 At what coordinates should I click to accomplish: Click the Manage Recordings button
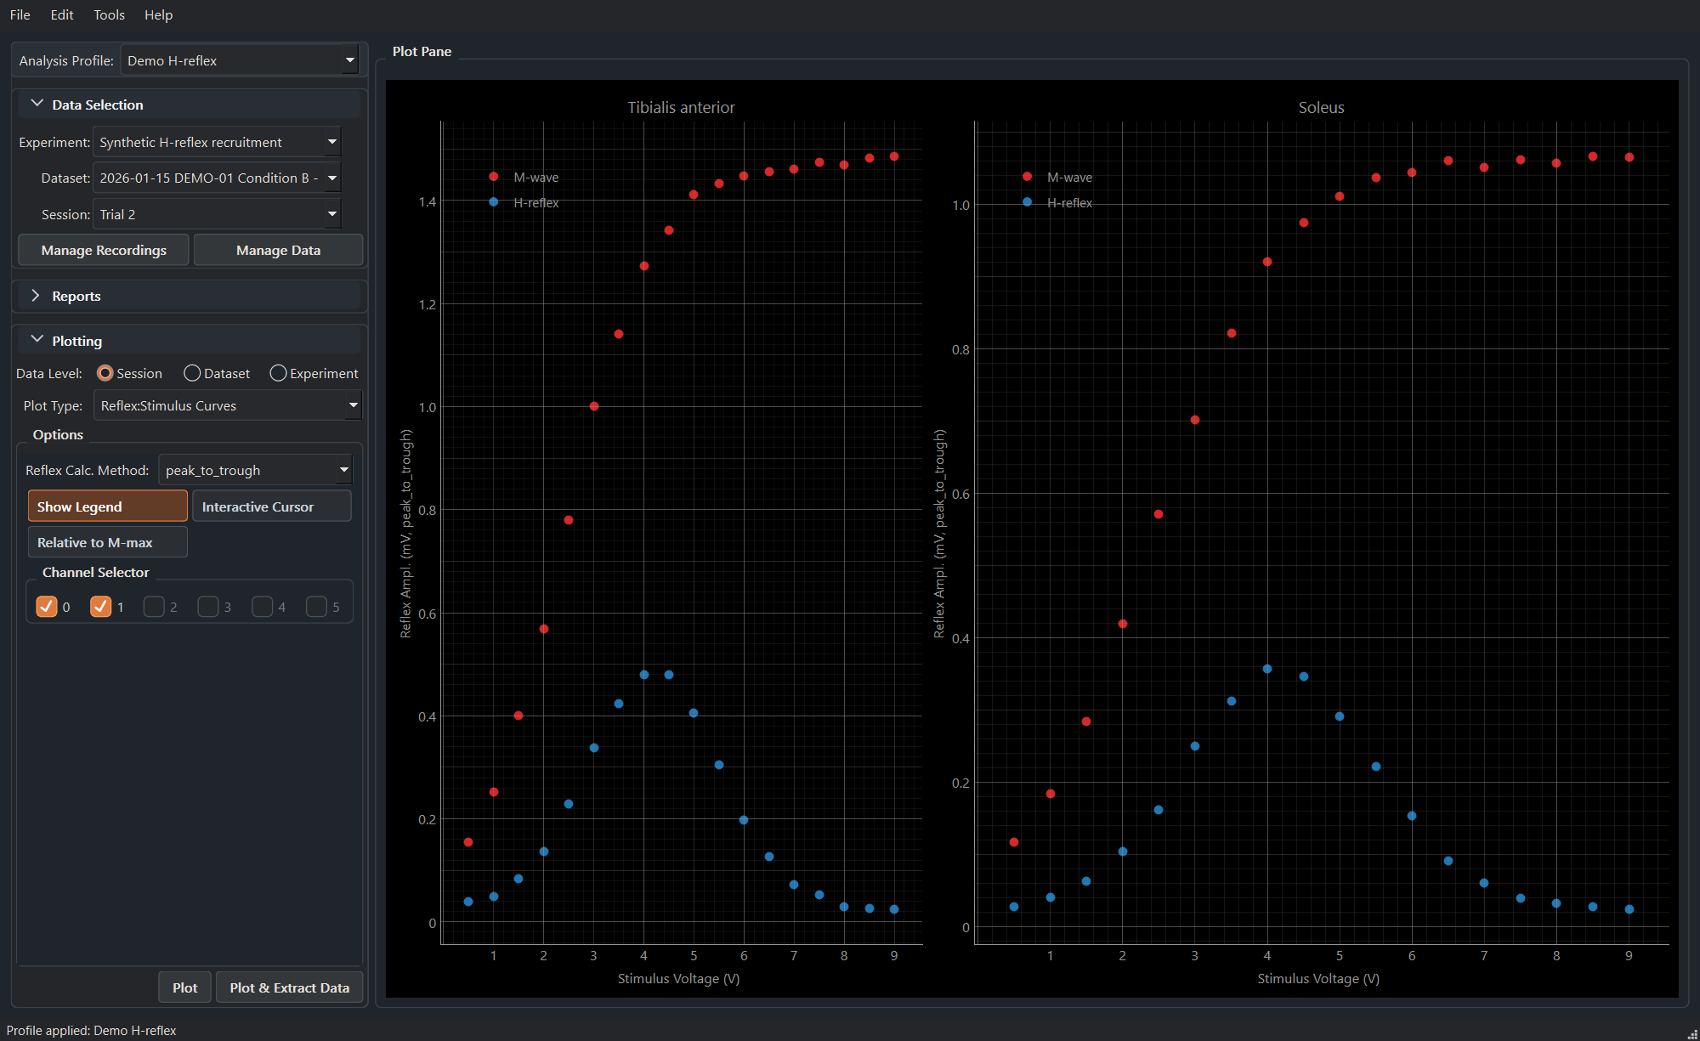(x=104, y=250)
